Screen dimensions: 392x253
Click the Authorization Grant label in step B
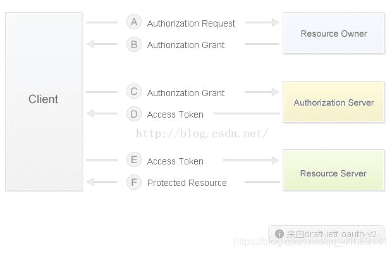pyautogui.click(x=185, y=45)
